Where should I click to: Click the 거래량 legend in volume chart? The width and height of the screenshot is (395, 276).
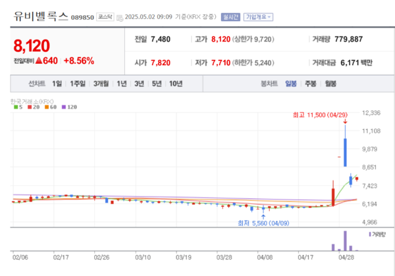tap(377, 235)
